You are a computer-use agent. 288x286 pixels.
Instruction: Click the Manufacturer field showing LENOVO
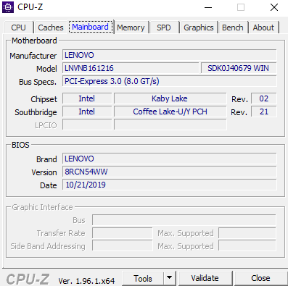pos(170,55)
